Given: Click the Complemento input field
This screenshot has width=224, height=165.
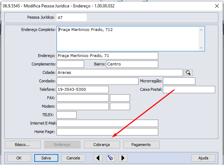Looking at the screenshot, I should coord(70,64).
